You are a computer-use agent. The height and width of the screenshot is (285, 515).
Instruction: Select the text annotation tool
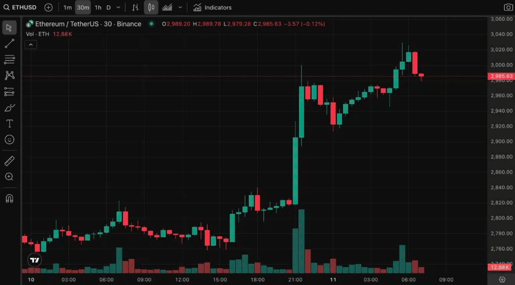[x=9, y=124]
